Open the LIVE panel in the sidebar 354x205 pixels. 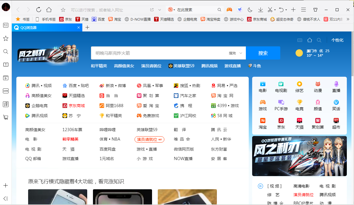pos(6,91)
